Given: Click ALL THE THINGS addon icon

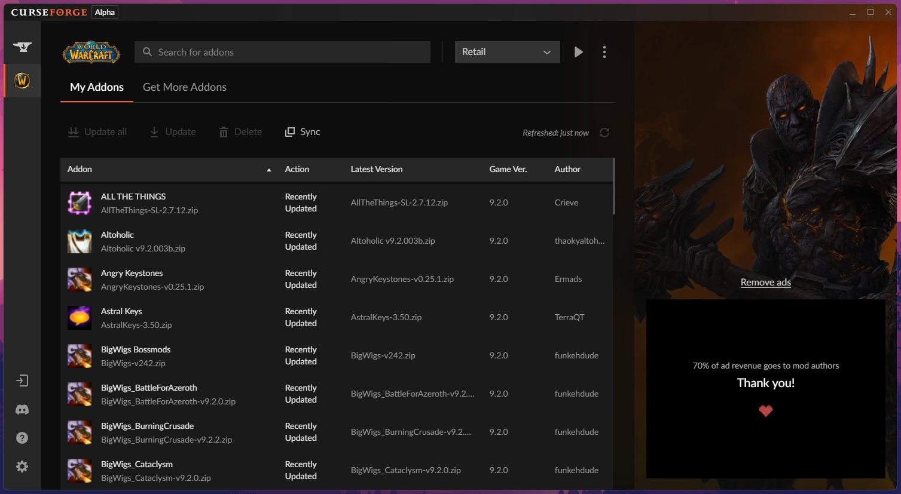Looking at the screenshot, I should click(x=80, y=203).
